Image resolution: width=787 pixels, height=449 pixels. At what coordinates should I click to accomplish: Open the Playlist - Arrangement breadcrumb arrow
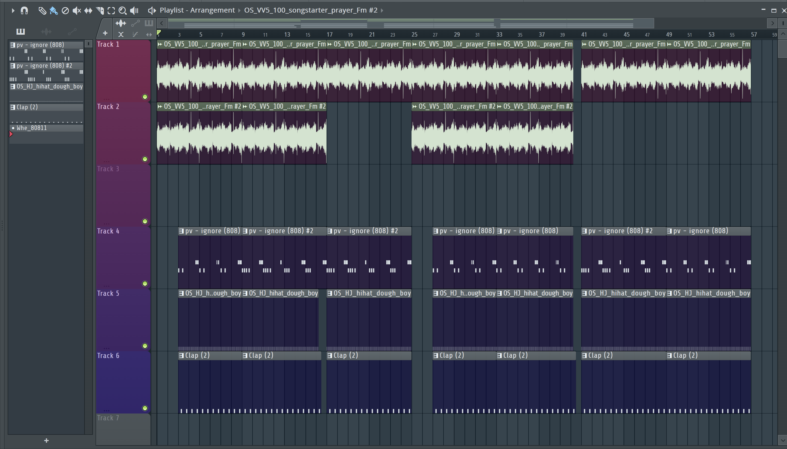(239, 10)
